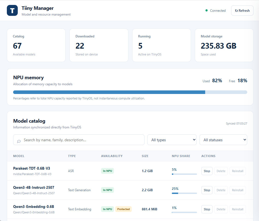Stop the Qwen3-Embedding-0.6B model
The width and height of the screenshot is (259, 221).
click(207, 209)
